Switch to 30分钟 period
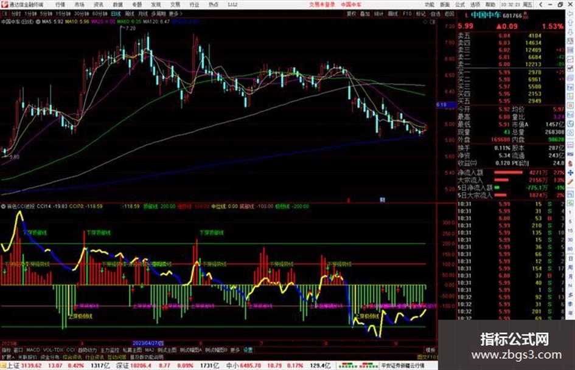Screen dimensions: 575x370 pos(82,13)
